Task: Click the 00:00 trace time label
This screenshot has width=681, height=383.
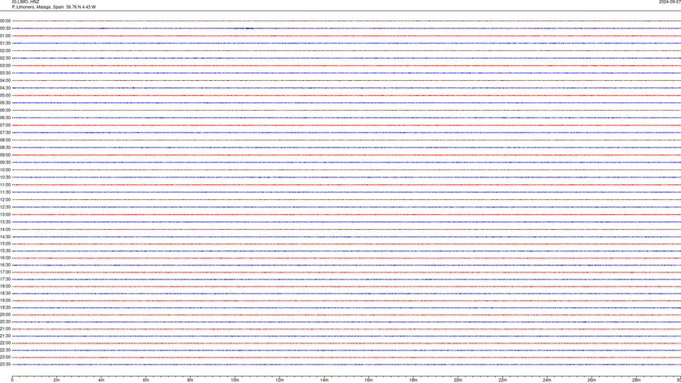Action: click(5, 21)
